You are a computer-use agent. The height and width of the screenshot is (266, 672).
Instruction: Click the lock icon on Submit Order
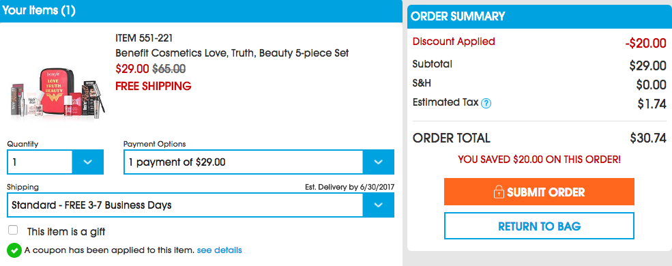499,192
